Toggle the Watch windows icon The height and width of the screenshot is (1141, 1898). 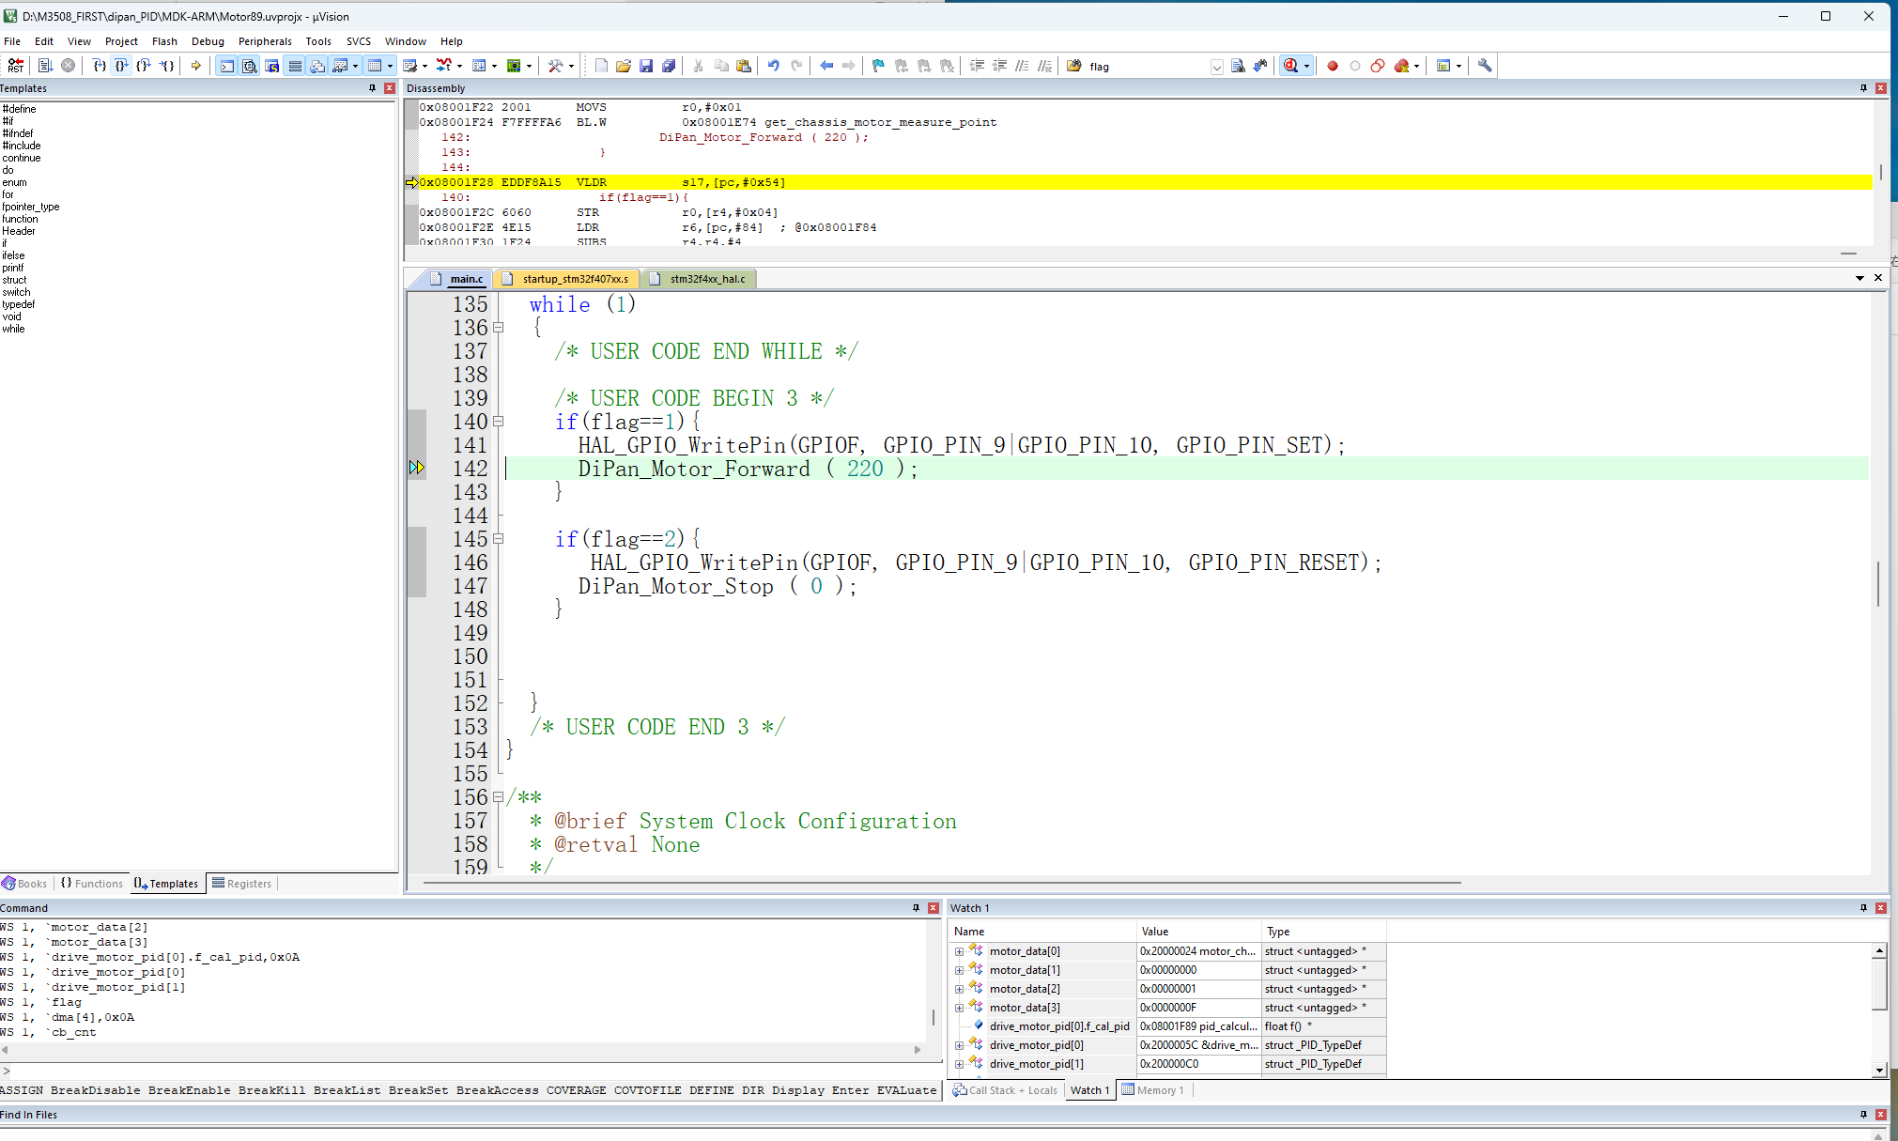click(x=340, y=66)
